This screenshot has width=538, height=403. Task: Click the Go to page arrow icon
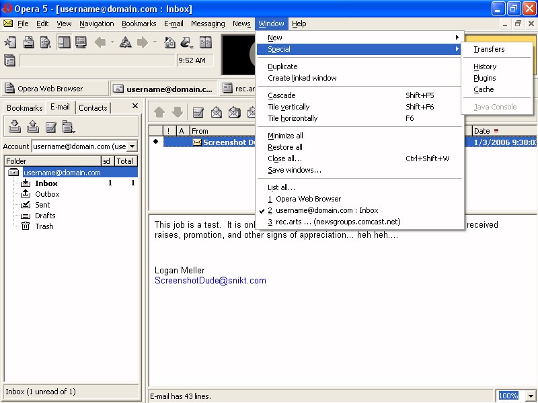click(186, 42)
